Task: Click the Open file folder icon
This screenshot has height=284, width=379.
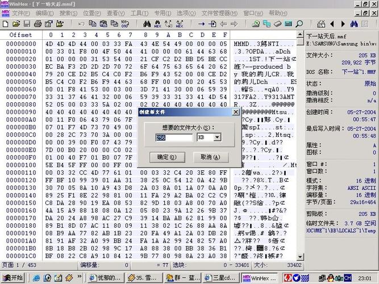Action: coord(15,24)
